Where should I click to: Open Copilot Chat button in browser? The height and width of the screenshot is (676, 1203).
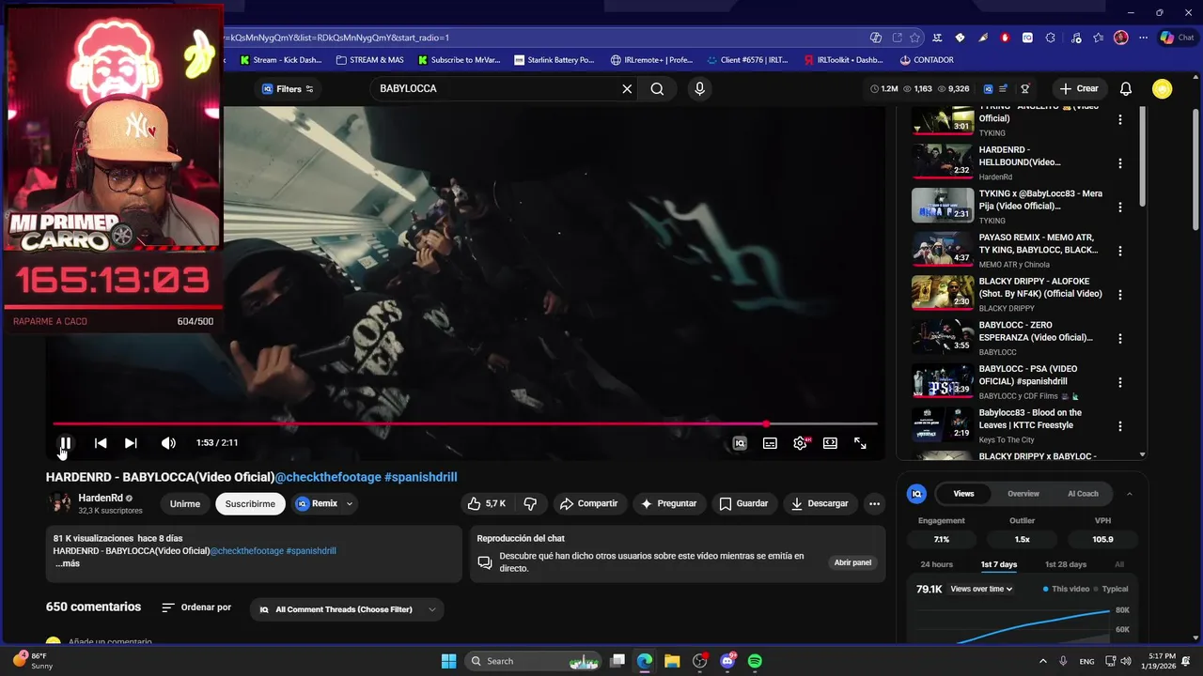[1177, 38]
